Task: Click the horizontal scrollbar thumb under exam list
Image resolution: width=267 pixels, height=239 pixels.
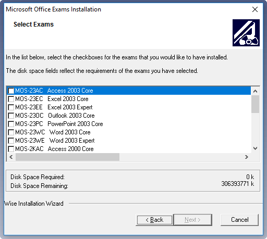Action: (67, 157)
